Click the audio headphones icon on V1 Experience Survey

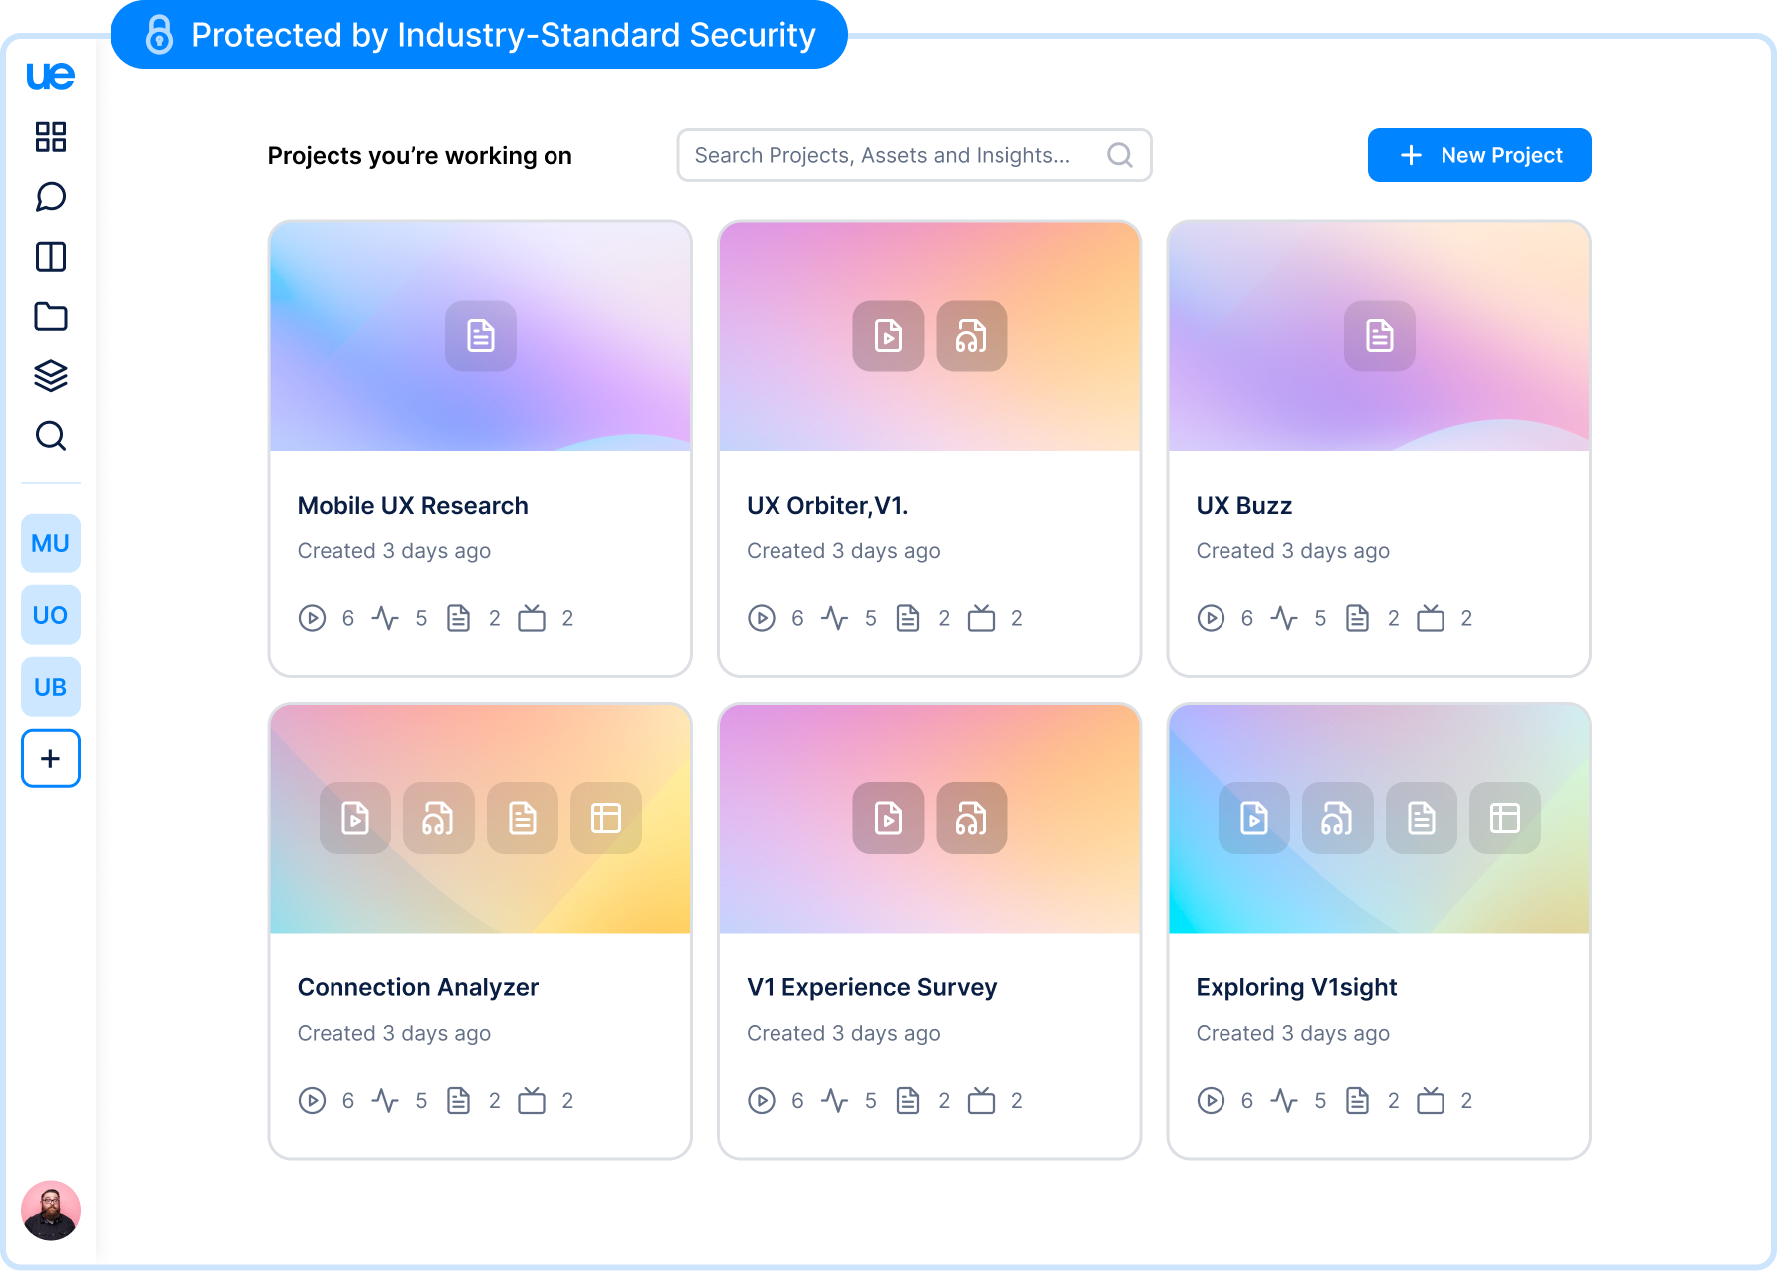coord(972,818)
